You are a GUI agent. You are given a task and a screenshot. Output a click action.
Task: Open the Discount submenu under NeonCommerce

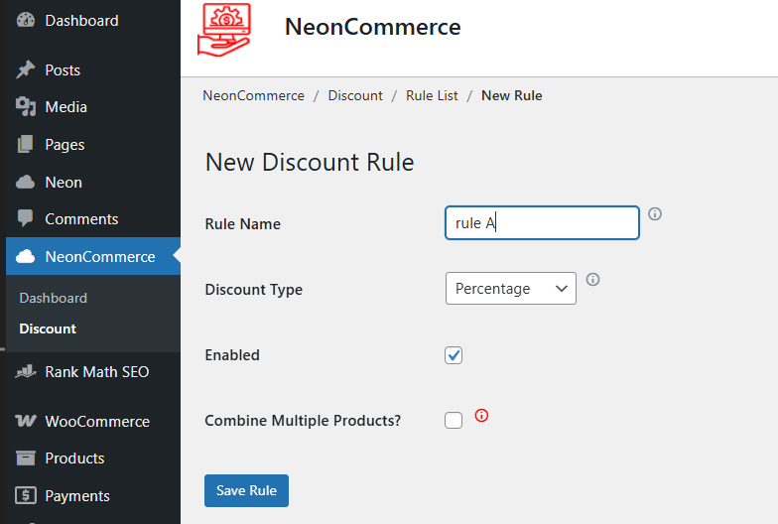click(x=48, y=328)
